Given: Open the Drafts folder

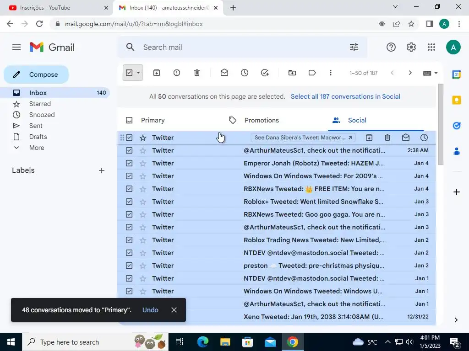Looking at the screenshot, I should point(38,137).
